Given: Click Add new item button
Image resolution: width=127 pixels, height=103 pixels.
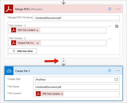Looking at the screenshot, I should [23, 51].
